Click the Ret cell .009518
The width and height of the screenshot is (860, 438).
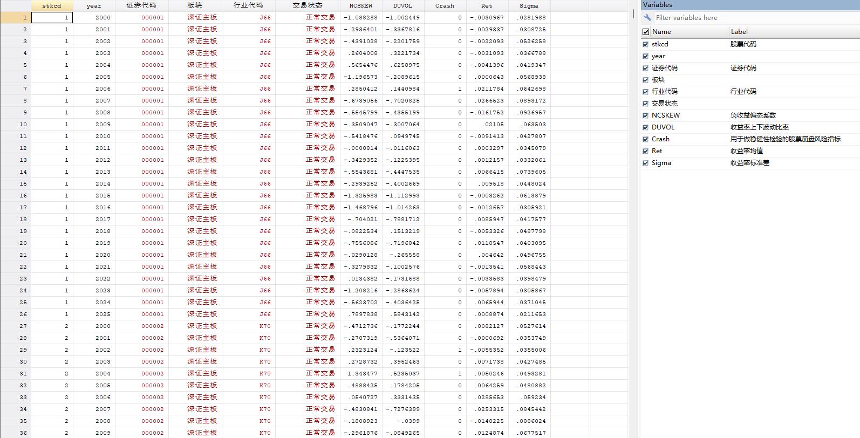coord(487,183)
